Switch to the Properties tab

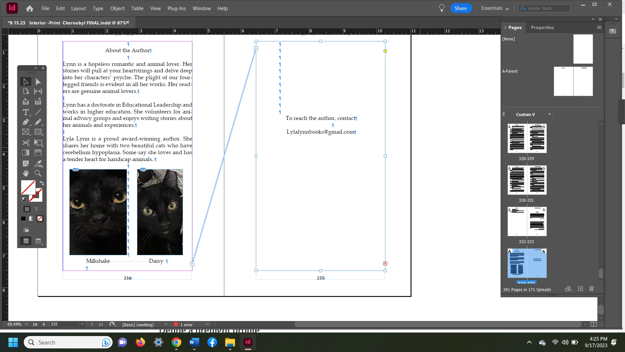(x=542, y=27)
